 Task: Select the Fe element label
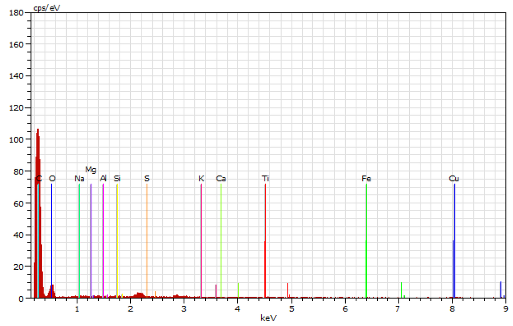coord(366,178)
